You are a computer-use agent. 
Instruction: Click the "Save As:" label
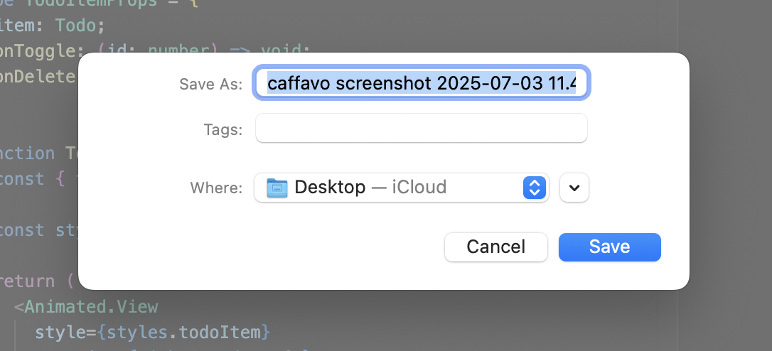point(210,85)
